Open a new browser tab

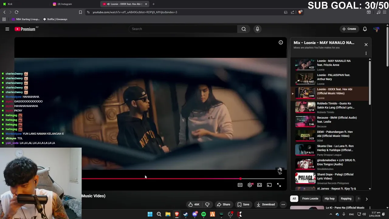pyautogui.click(x=153, y=4)
